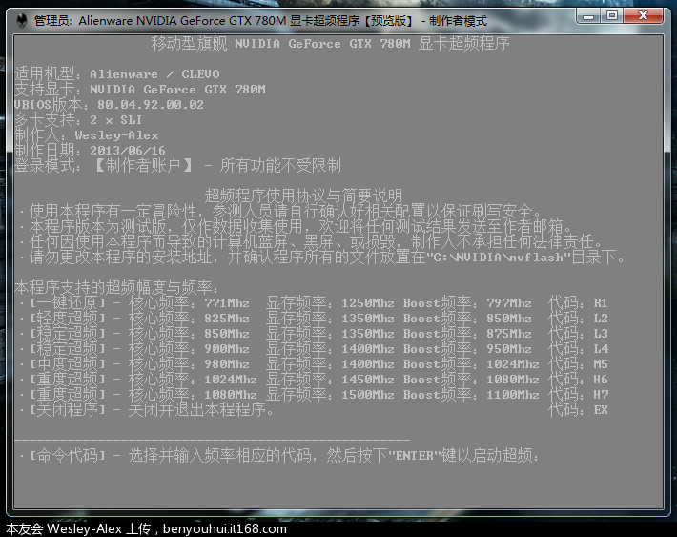Click the code 'L2' value

point(601,319)
